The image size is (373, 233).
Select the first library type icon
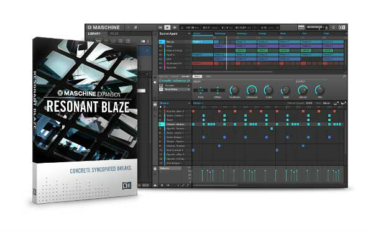(x=98, y=41)
